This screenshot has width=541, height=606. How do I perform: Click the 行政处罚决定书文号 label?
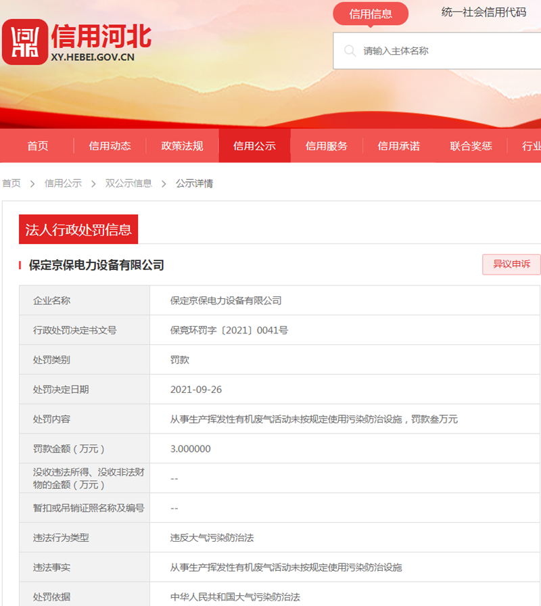click(75, 330)
